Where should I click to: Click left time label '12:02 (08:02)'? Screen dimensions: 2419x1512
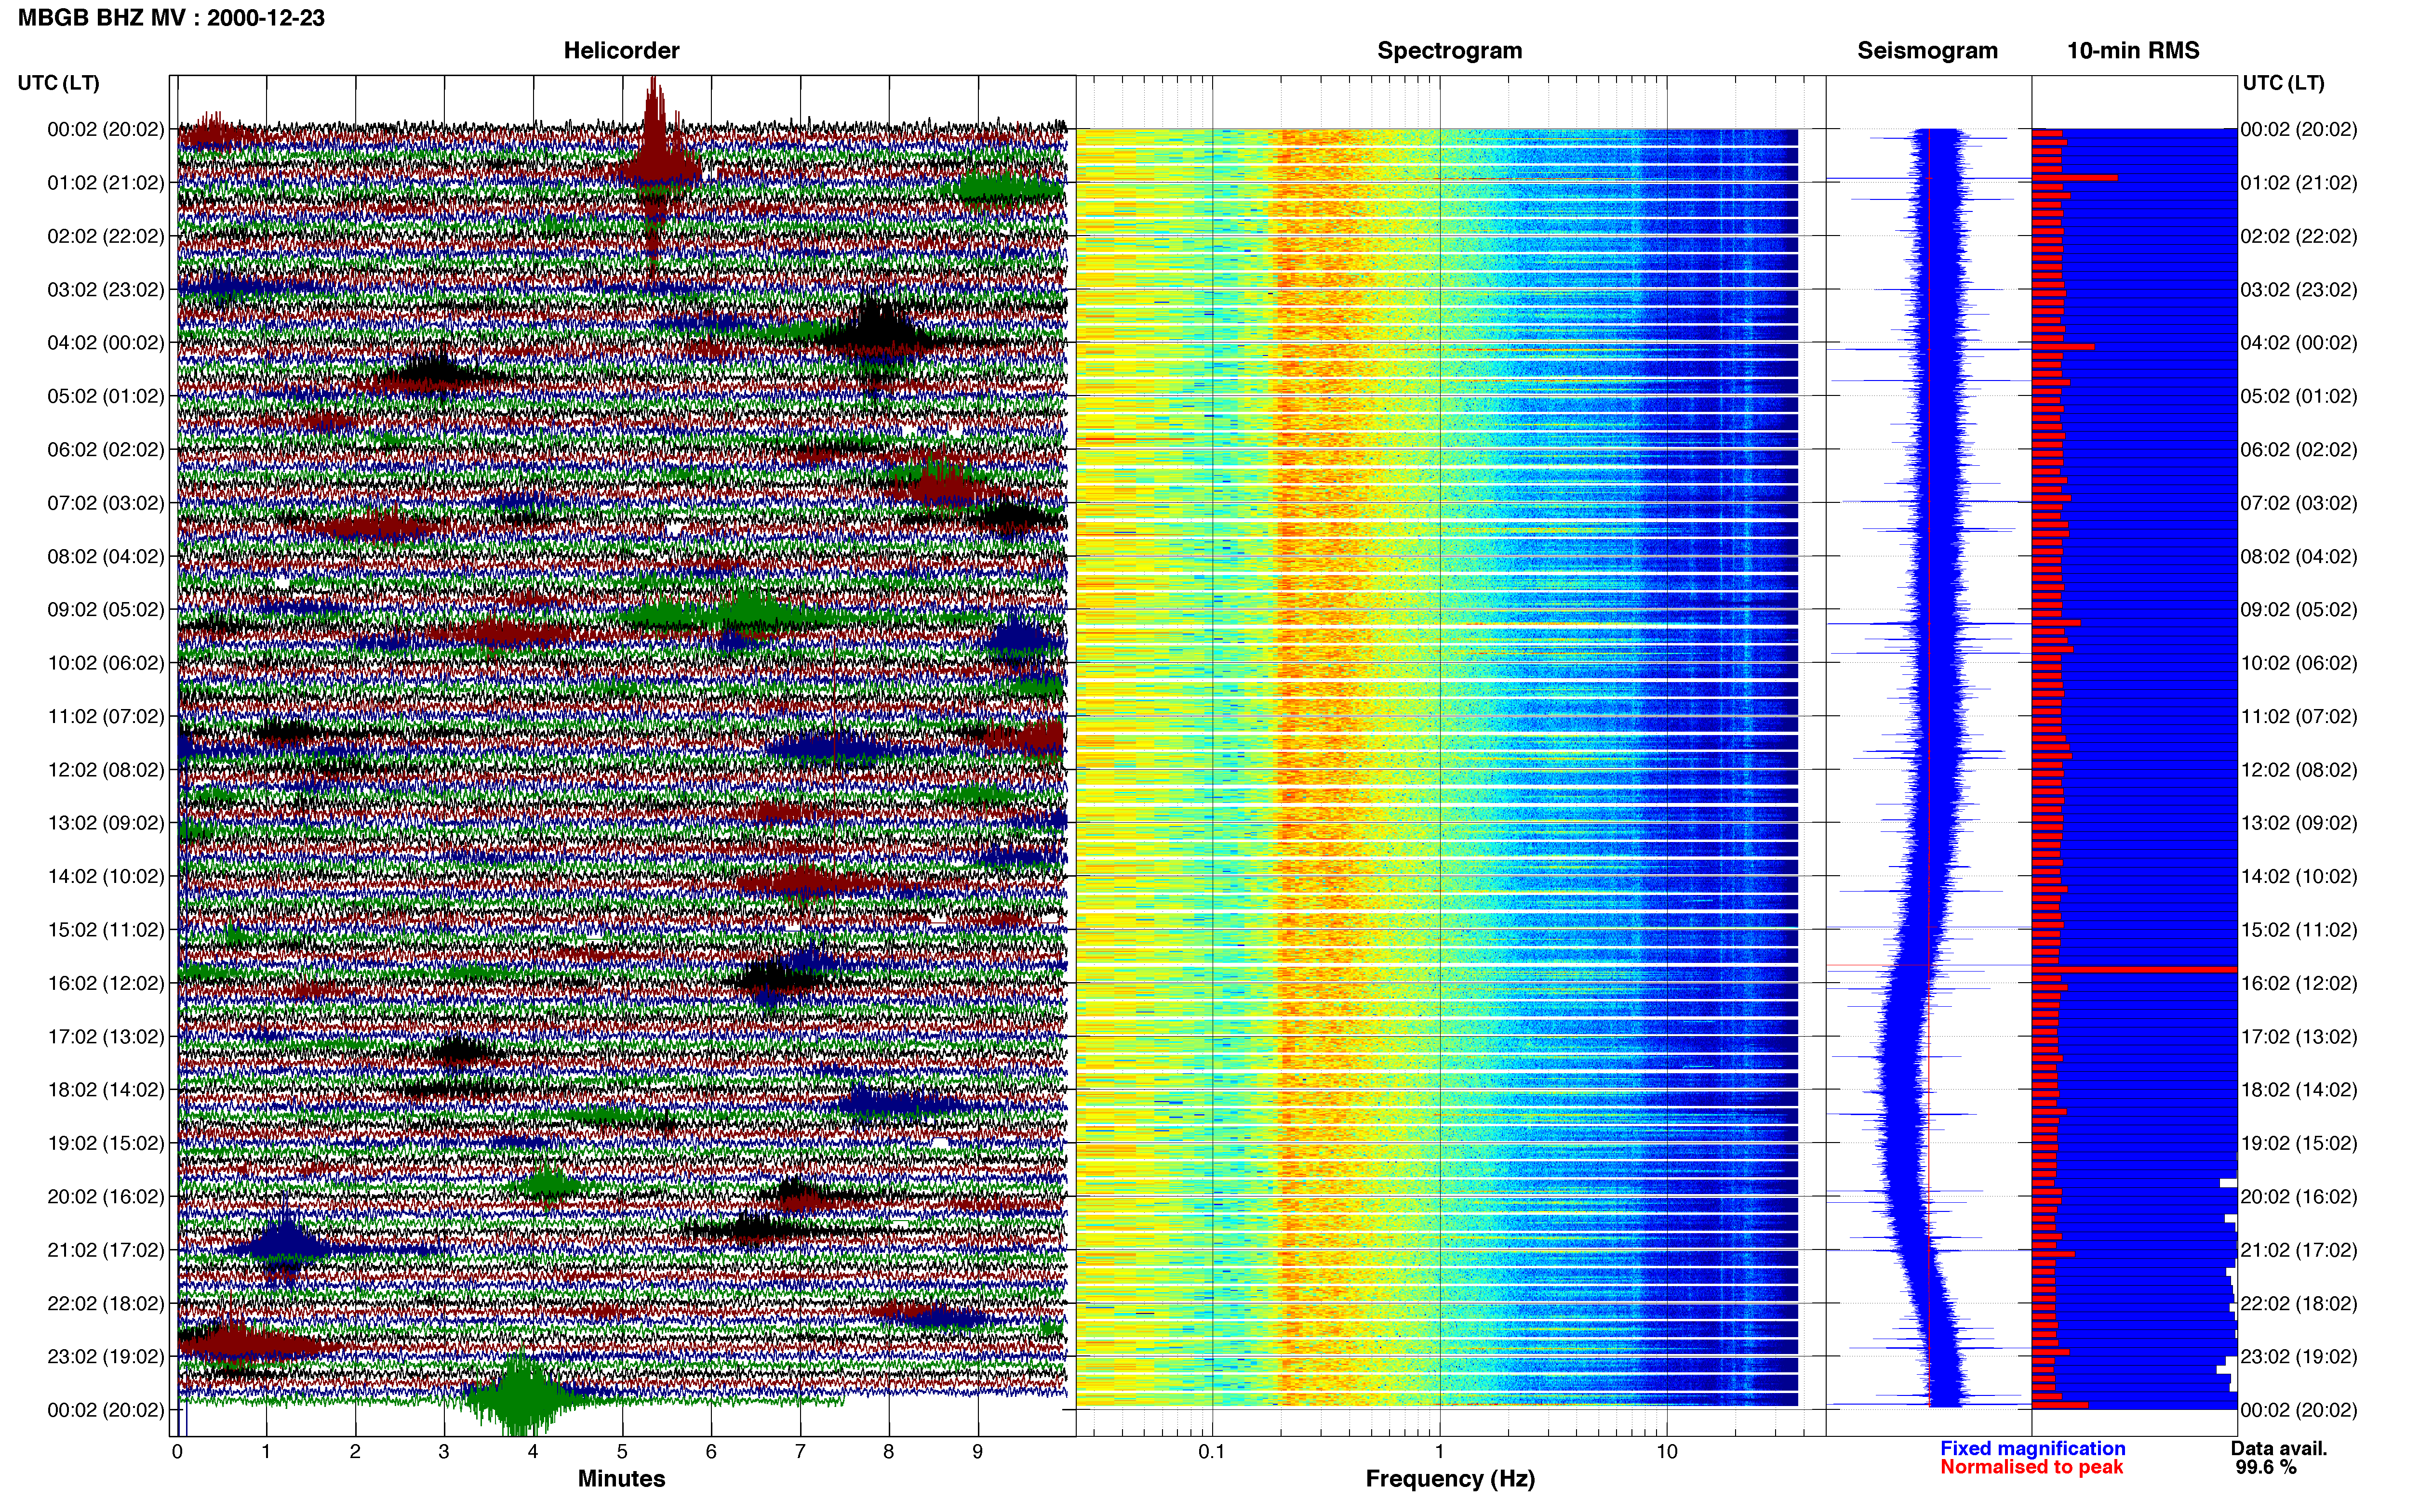[105, 770]
